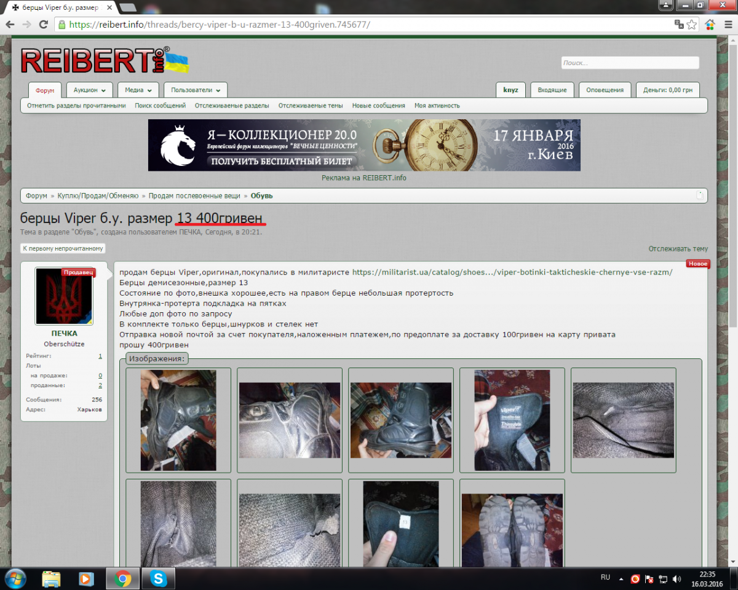Open Поиск сообщений link
This screenshot has width=738, height=590.
pyautogui.click(x=161, y=106)
